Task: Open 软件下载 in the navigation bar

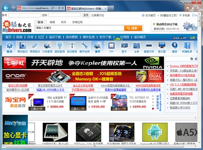Action: tap(106, 37)
